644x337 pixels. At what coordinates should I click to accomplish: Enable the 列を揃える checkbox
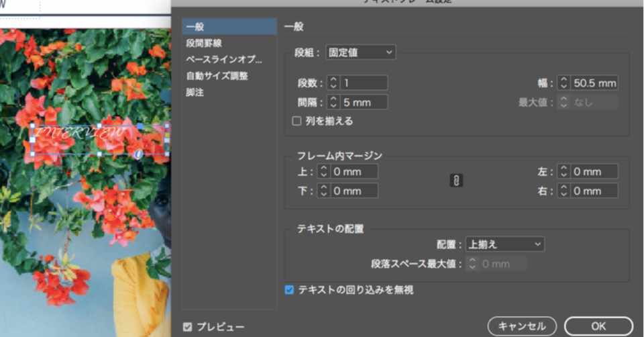[297, 121]
